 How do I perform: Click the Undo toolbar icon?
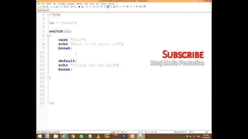pyautogui.click(x=71, y=7)
